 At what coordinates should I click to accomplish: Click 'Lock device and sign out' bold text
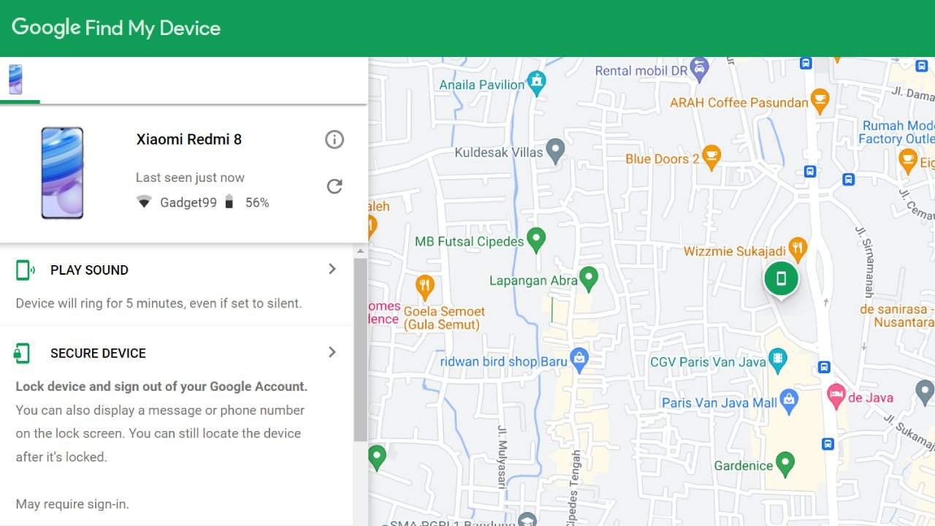coord(161,386)
